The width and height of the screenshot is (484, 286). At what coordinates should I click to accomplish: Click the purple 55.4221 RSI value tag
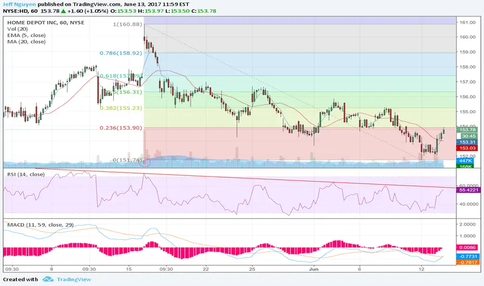click(x=468, y=190)
